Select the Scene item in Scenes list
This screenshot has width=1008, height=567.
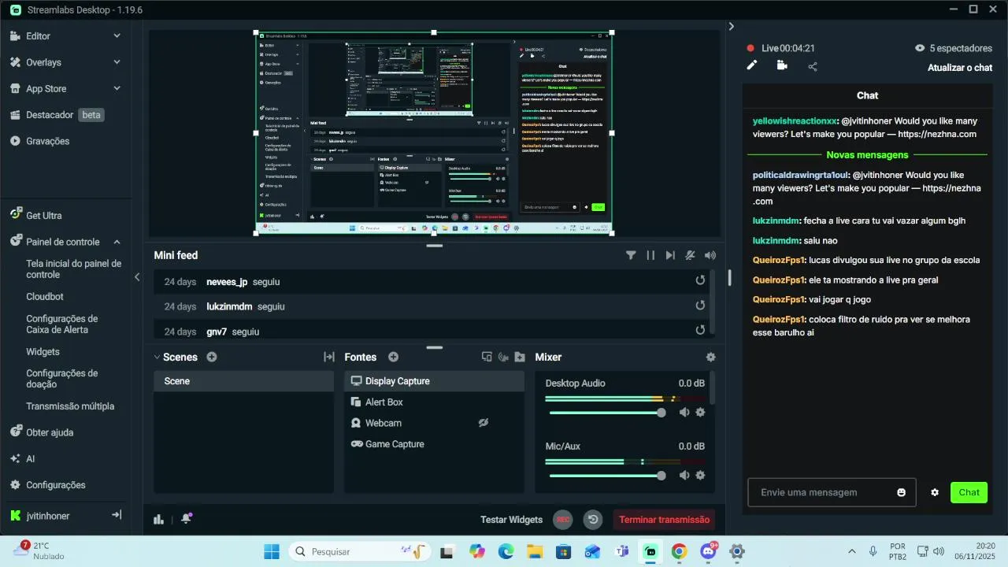coord(244,381)
